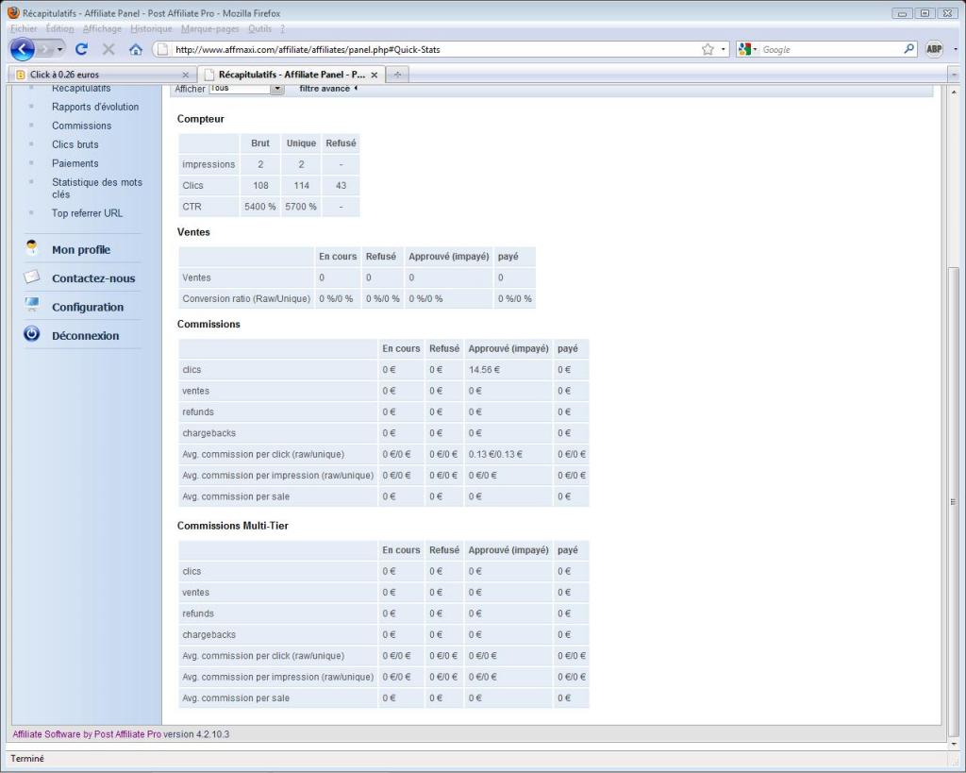This screenshot has height=773, width=966.
Task: Click the 'Ventes' section heading
Action: [x=193, y=232]
